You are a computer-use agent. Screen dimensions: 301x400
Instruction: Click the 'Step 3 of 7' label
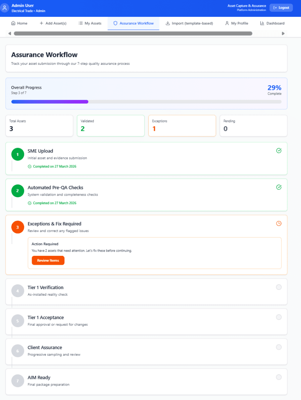point(19,93)
